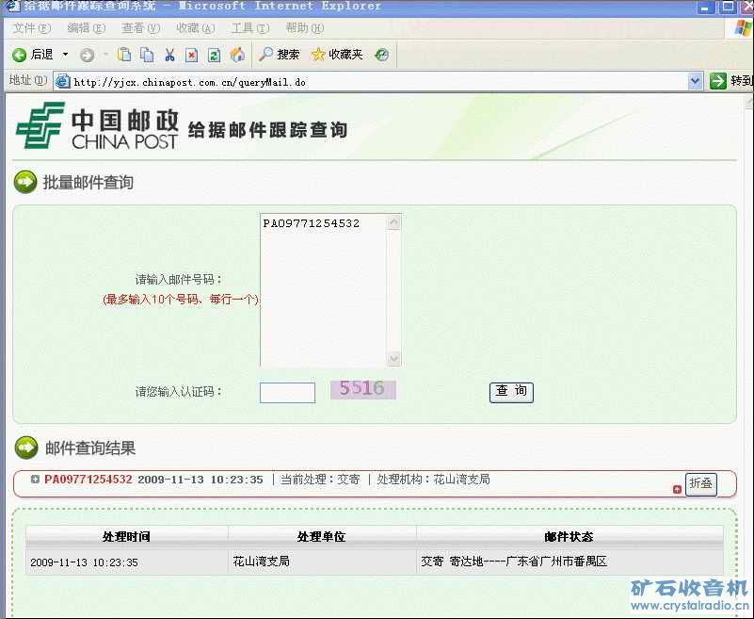Click the Home house toolbar icon
754x619 pixels.
point(237,55)
